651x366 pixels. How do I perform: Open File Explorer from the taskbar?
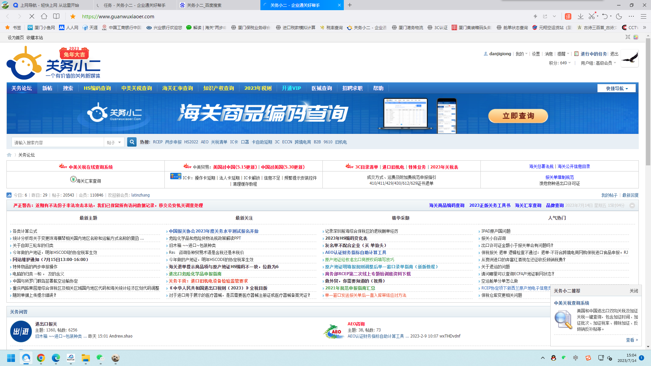(85, 358)
